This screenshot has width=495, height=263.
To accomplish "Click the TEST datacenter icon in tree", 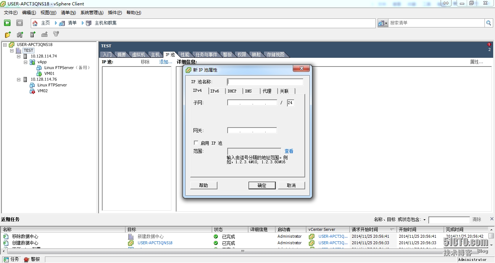I will [18, 51].
